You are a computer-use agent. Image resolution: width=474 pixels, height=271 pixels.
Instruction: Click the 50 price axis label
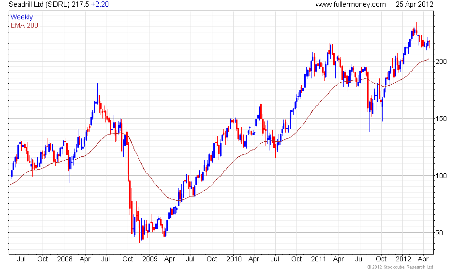coord(439,233)
